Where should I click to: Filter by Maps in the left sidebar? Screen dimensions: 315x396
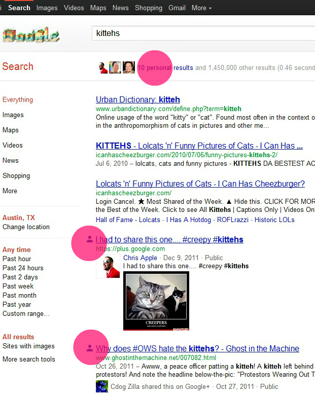[x=11, y=130]
